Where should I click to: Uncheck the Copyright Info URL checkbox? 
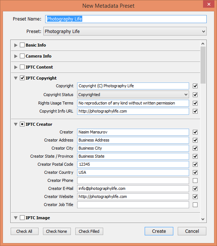(195, 111)
